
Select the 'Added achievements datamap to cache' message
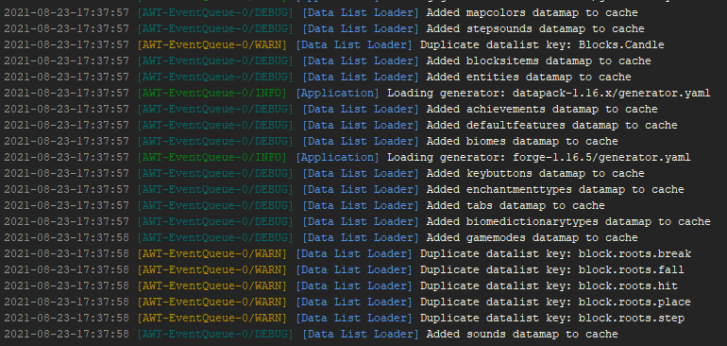click(x=542, y=109)
